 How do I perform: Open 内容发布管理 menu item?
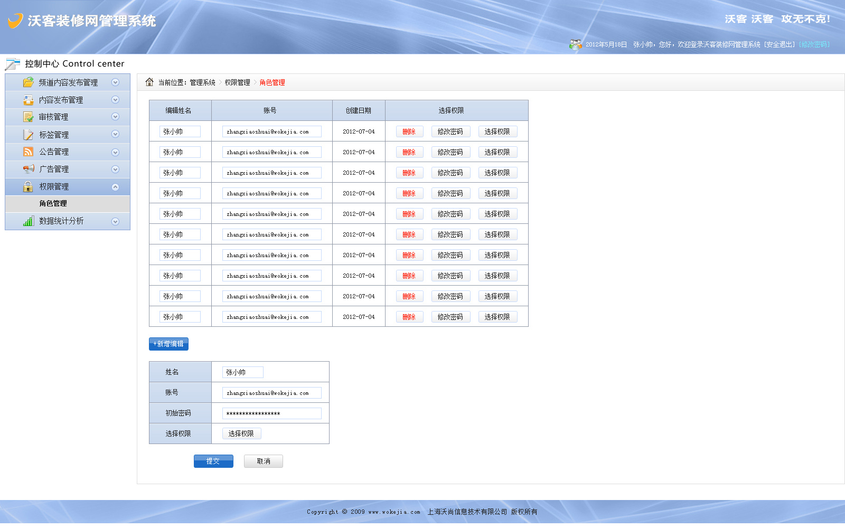click(x=68, y=100)
